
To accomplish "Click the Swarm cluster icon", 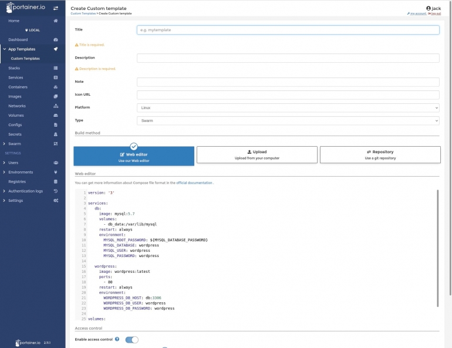I will (56, 144).
